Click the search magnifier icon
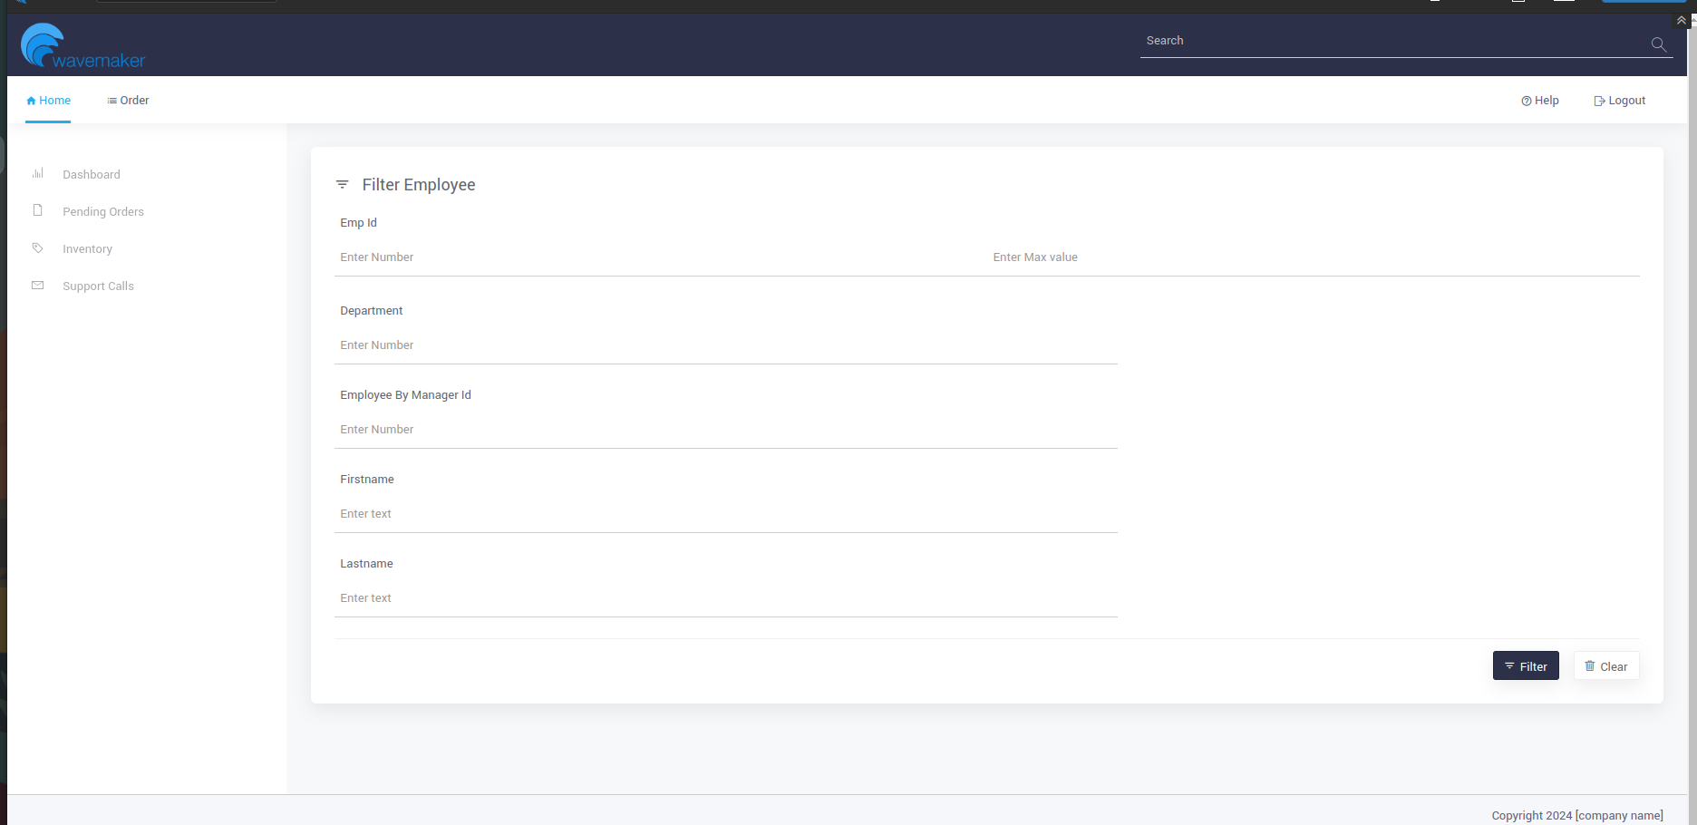 [1658, 44]
